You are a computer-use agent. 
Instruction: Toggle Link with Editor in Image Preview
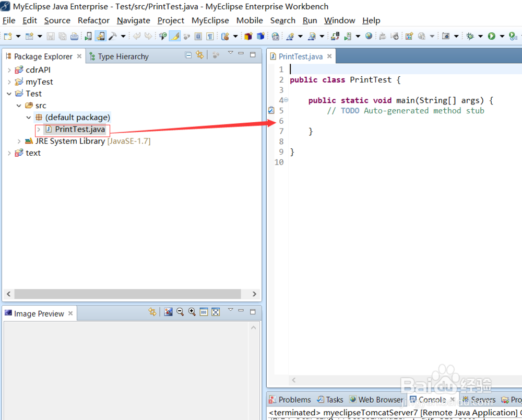tap(152, 312)
